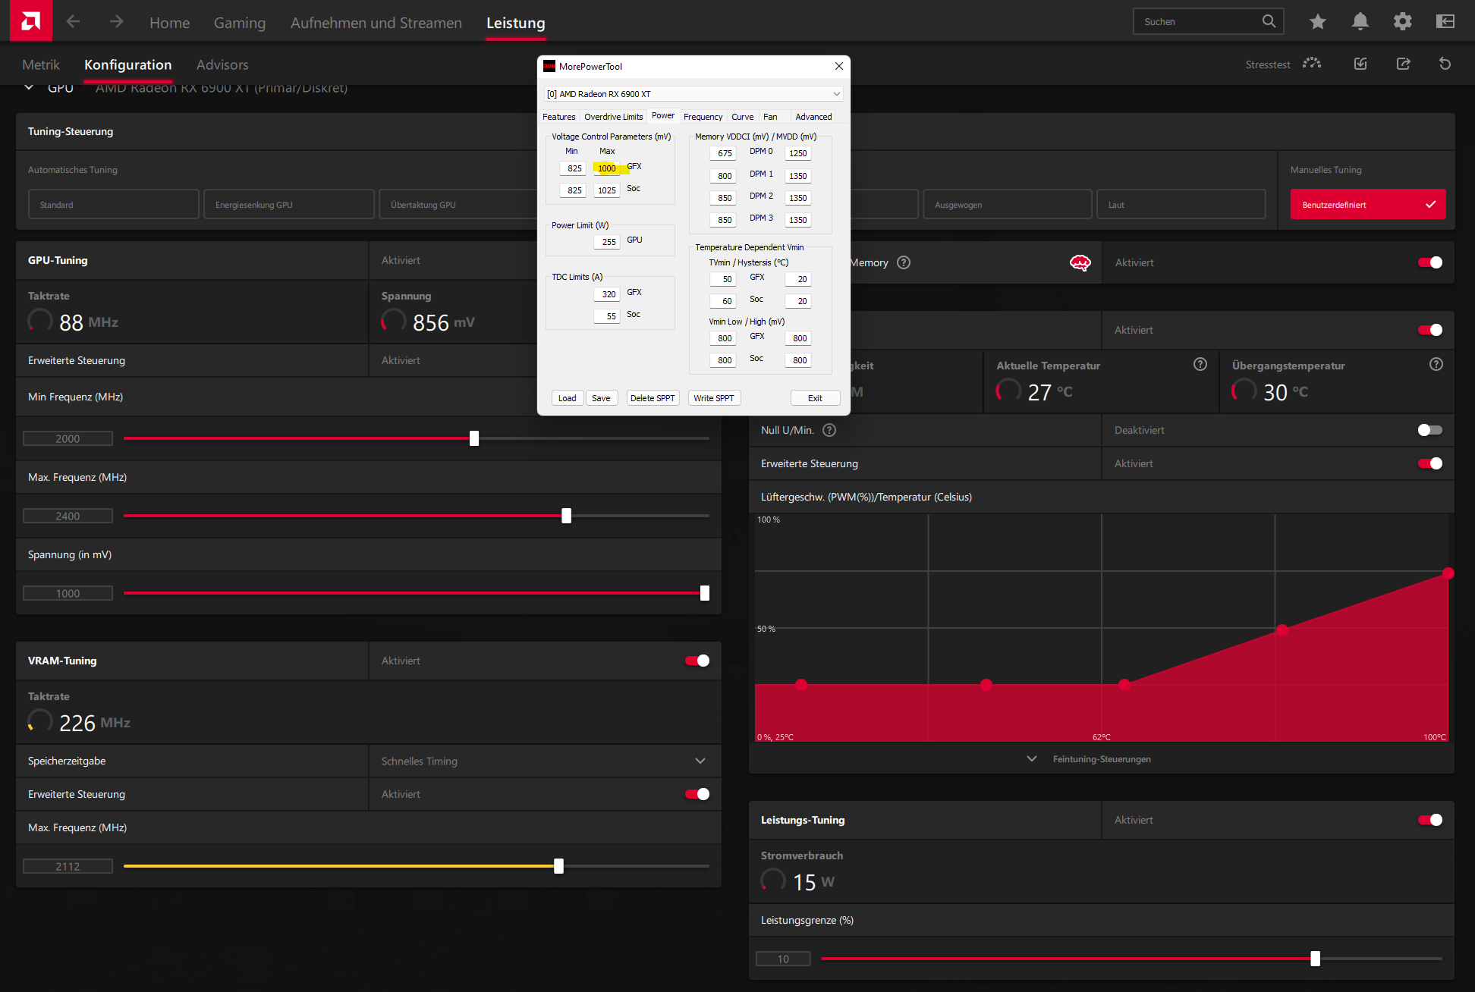The width and height of the screenshot is (1475, 992).
Task: Open settings gear icon
Action: [1402, 22]
